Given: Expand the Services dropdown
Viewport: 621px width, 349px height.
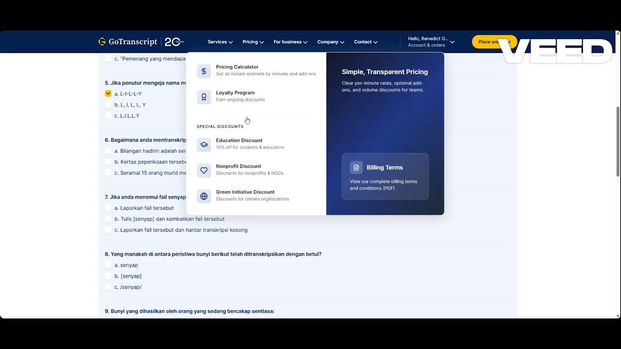Looking at the screenshot, I should click(x=220, y=42).
